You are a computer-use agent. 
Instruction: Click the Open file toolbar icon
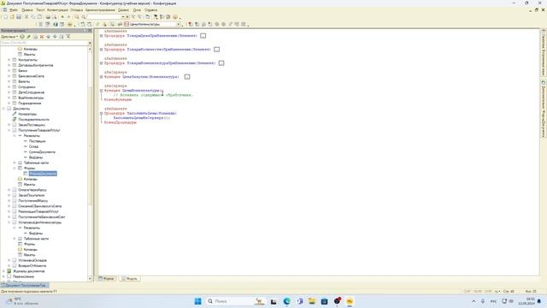(x=12, y=17)
